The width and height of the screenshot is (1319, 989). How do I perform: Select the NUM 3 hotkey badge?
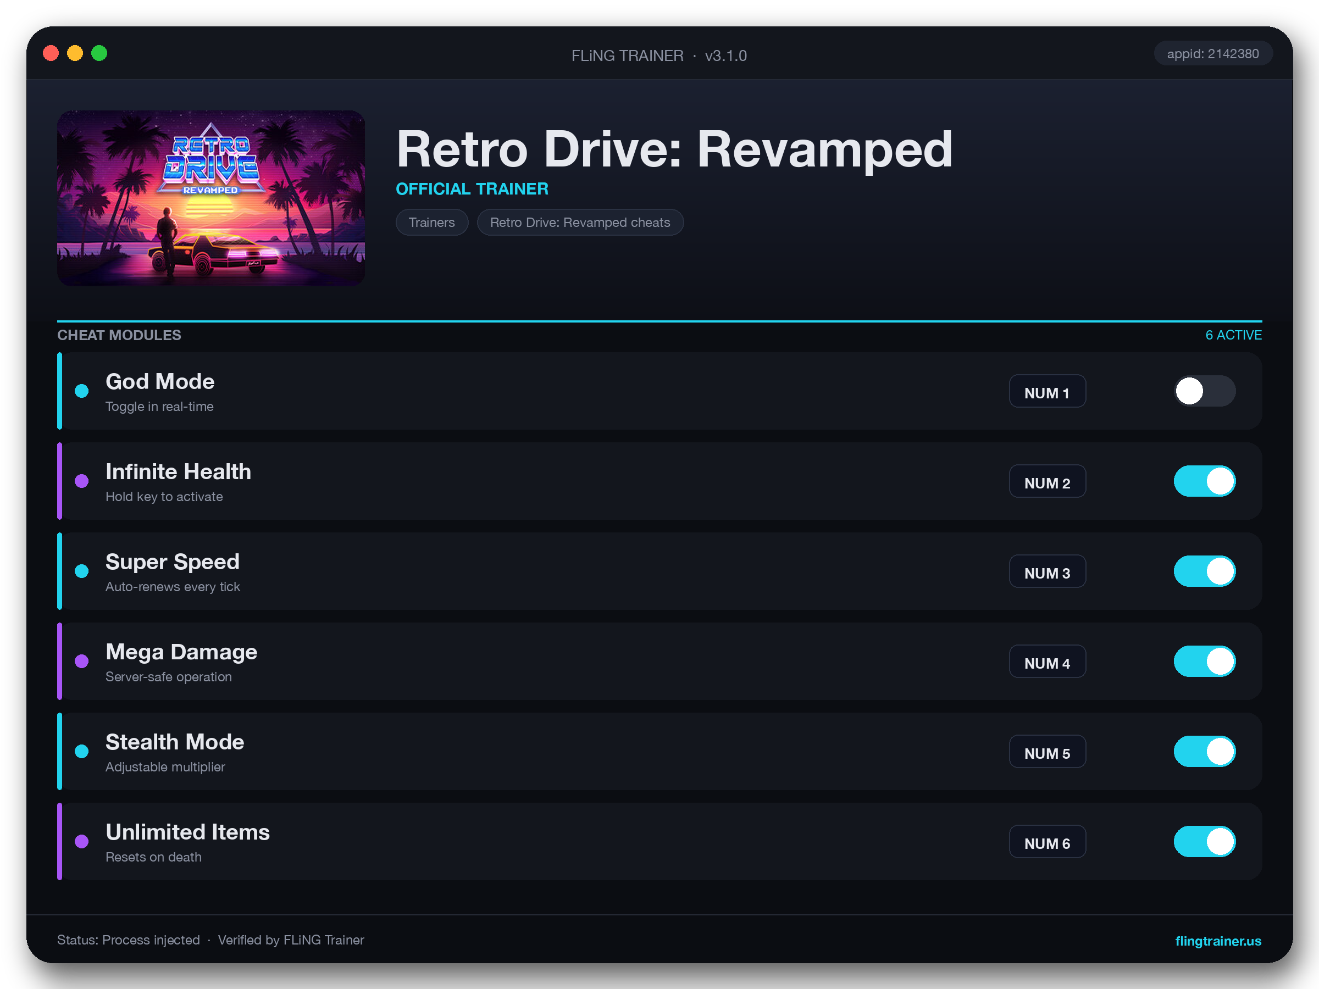pyautogui.click(x=1047, y=572)
